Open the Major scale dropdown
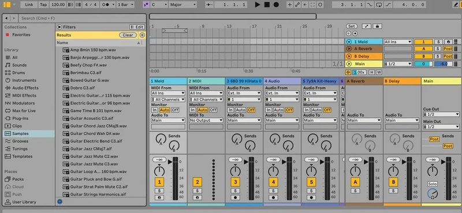Viewport: 462px width, 213px height. click(x=182, y=5)
